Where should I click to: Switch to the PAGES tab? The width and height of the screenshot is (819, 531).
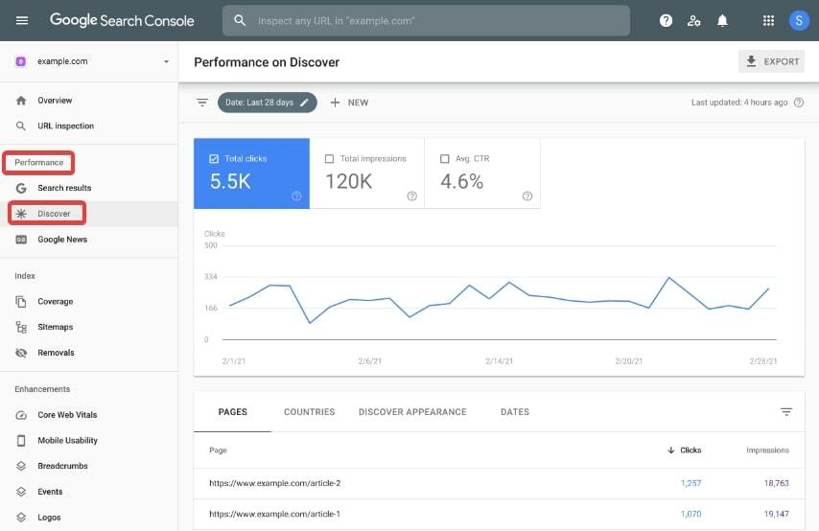tap(232, 412)
